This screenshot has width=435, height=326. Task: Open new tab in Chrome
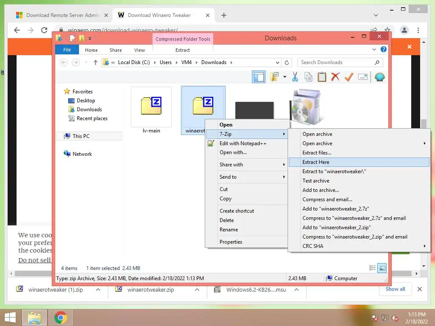(223, 15)
